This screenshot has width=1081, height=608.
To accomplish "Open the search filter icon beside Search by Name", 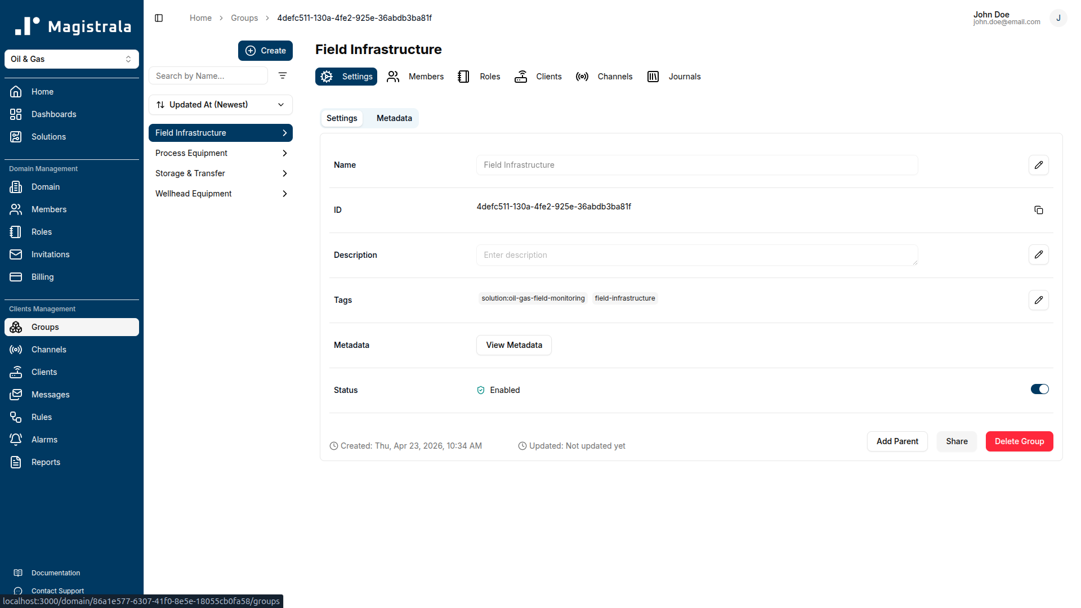I will point(282,75).
